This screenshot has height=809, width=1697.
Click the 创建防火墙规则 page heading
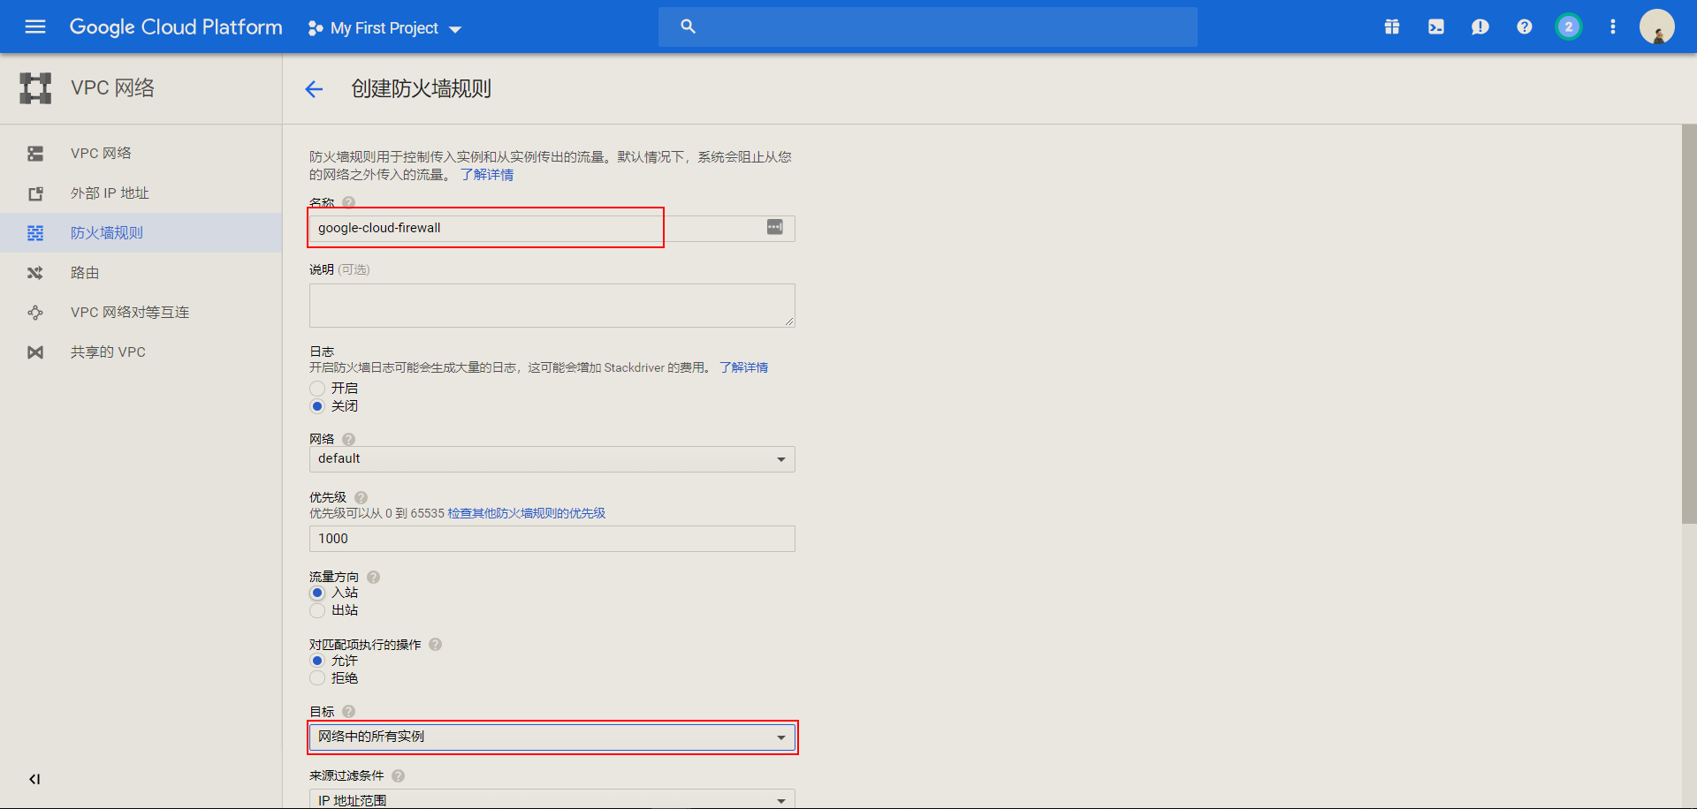(421, 88)
